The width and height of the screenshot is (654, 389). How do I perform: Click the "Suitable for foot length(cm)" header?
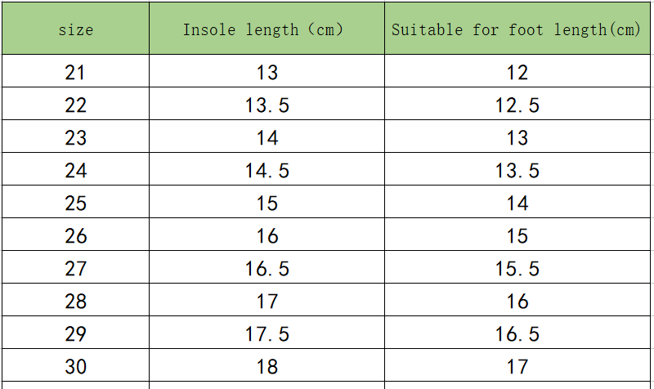click(x=517, y=30)
